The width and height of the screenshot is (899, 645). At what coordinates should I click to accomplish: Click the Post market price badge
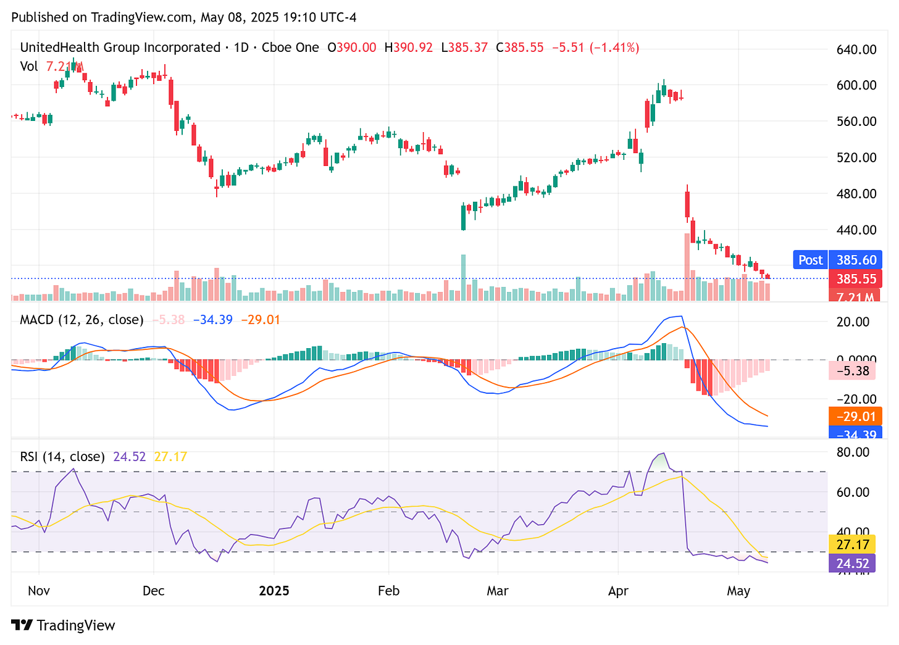(x=809, y=260)
